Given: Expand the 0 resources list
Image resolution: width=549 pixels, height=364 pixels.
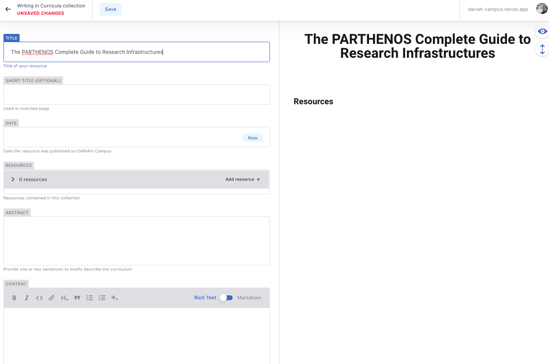Looking at the screenshot, I should [x=13, y=179].
